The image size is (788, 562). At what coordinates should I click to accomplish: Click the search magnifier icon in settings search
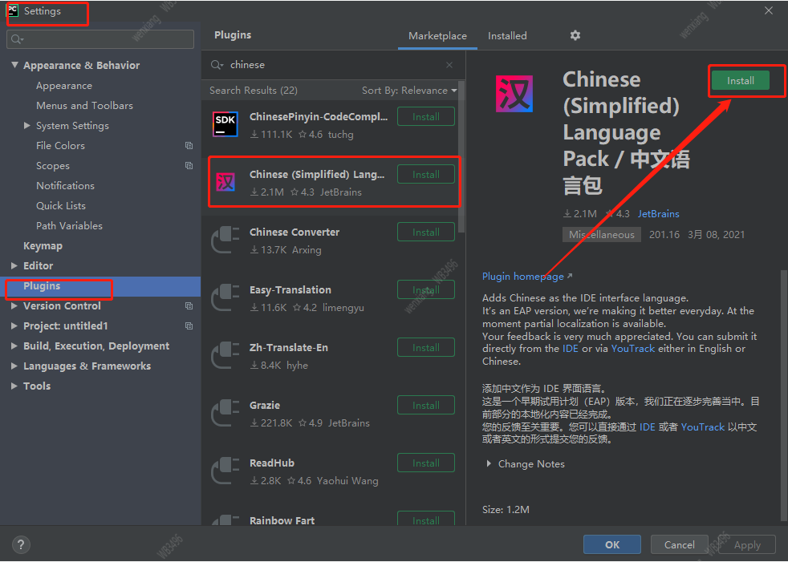[x=17, y=39]
